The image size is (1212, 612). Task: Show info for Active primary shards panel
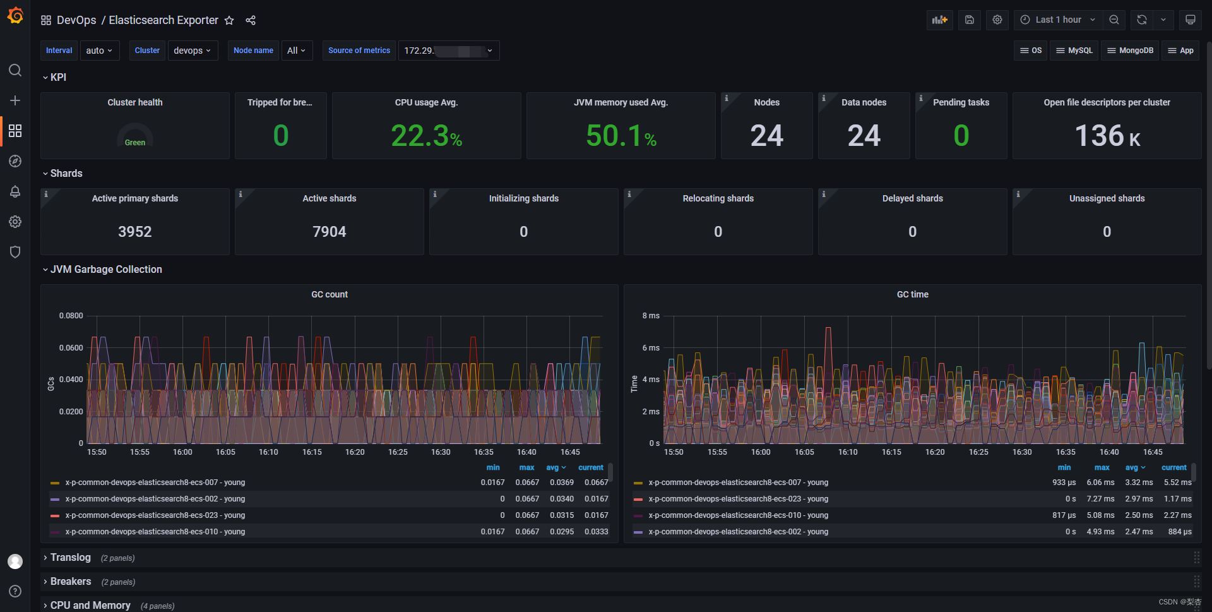(46, 195)
